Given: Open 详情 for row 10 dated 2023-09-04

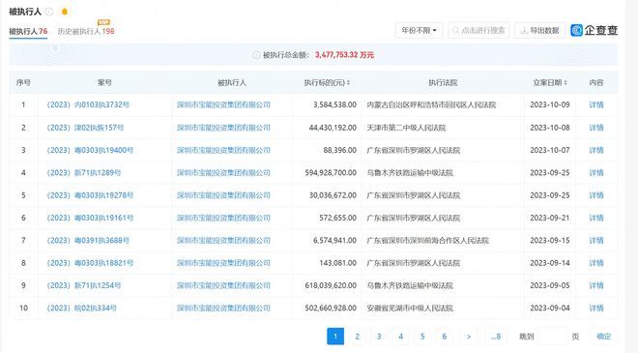Looking at the screenshot, I should pyautogui.click(x=596, y=309).
